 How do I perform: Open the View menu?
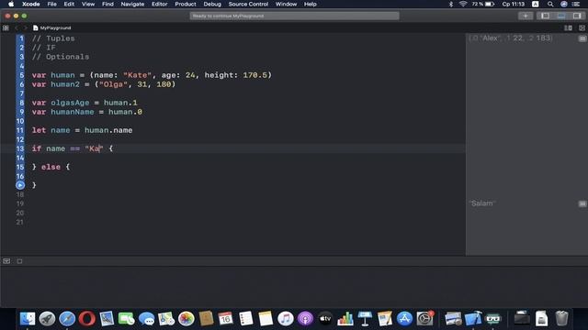pyautogui.click(x=88, y=4)
